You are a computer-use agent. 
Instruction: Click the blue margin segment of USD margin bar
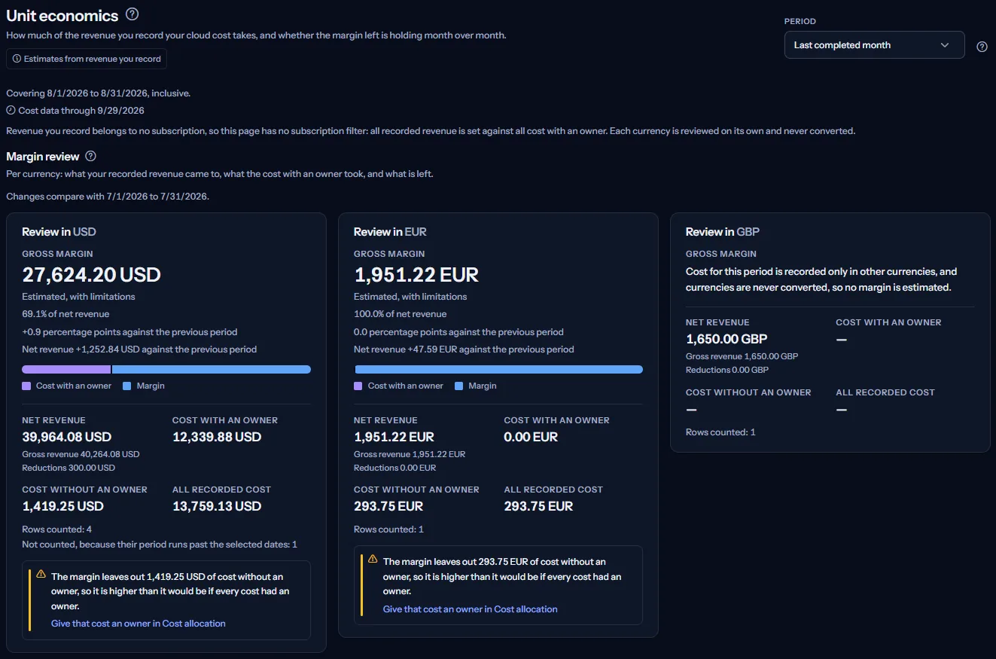point(212,370)
